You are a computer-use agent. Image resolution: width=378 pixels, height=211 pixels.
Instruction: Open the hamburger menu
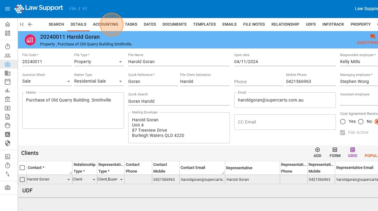[7, 9]
